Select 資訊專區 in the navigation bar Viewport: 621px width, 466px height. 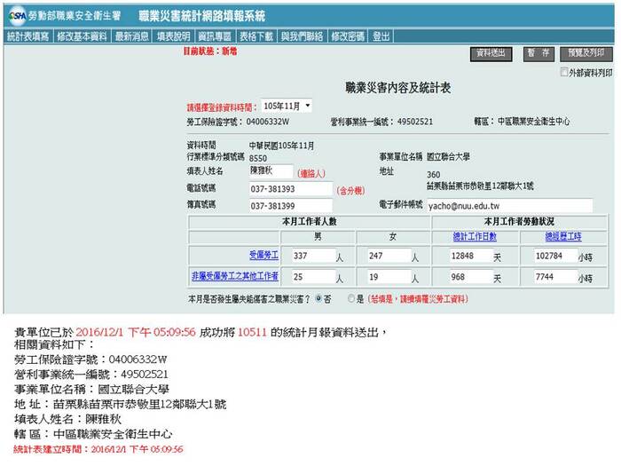point(215,36)
